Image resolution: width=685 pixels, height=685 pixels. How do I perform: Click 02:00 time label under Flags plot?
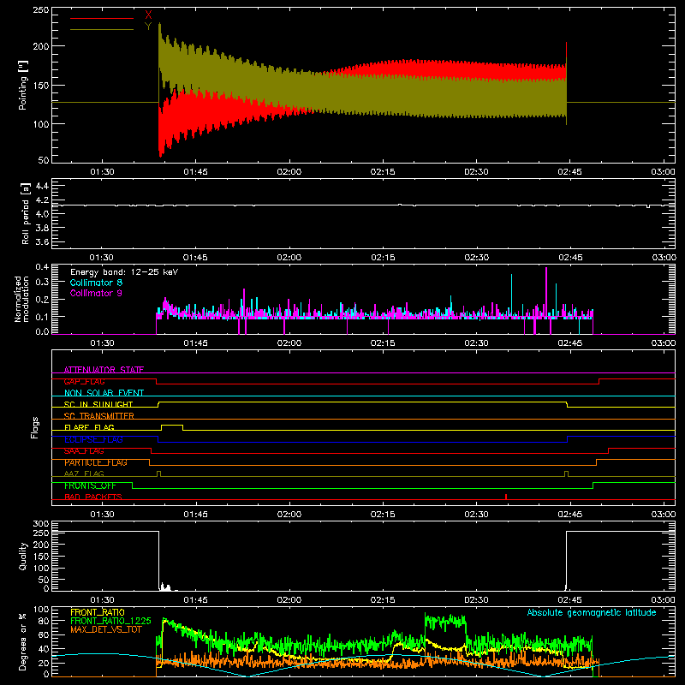coord(289,515)
